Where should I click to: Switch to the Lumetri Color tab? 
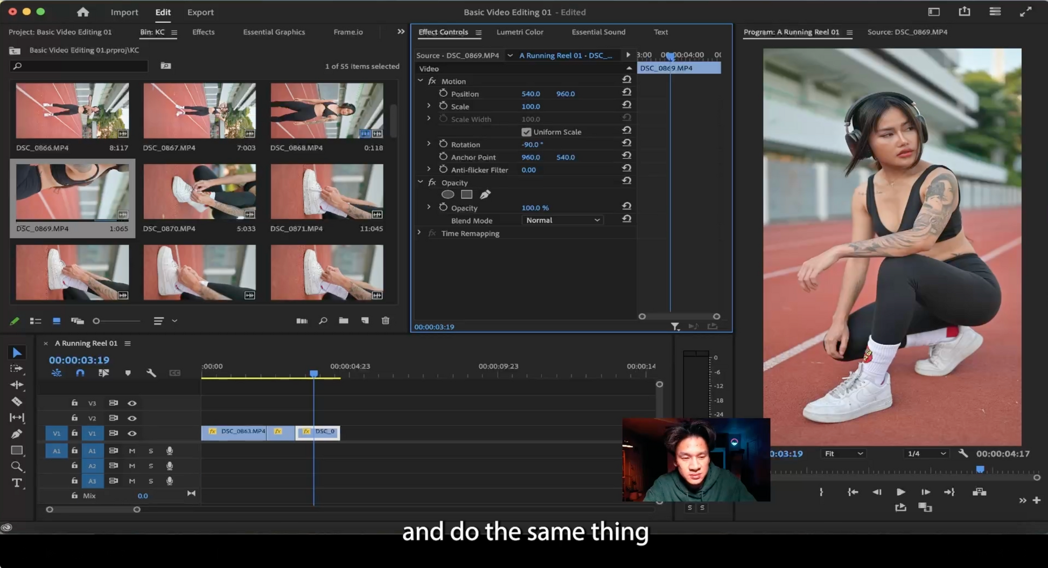519,32
